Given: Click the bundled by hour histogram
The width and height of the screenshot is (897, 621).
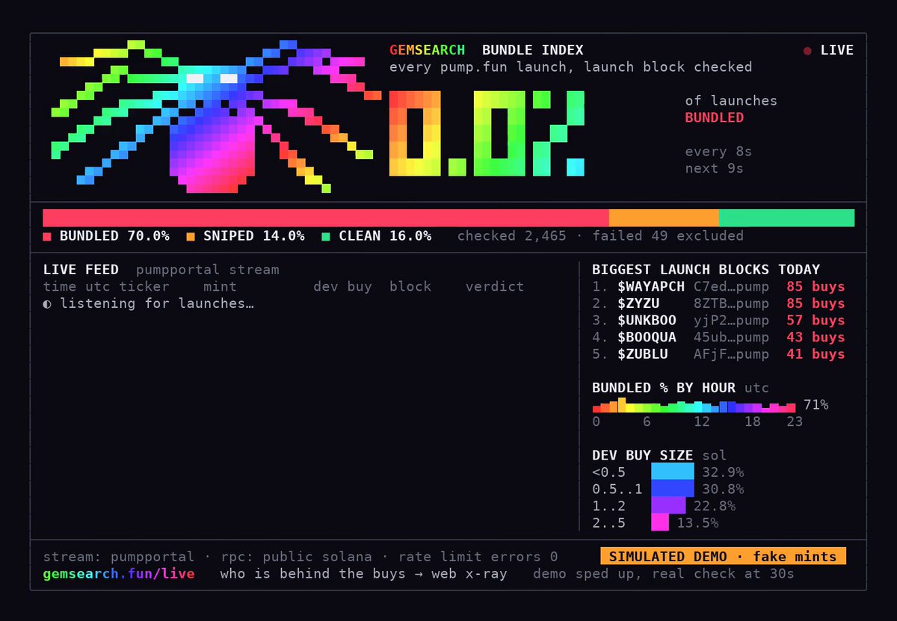Looking at the screenshot, I should tap(694, 406).
